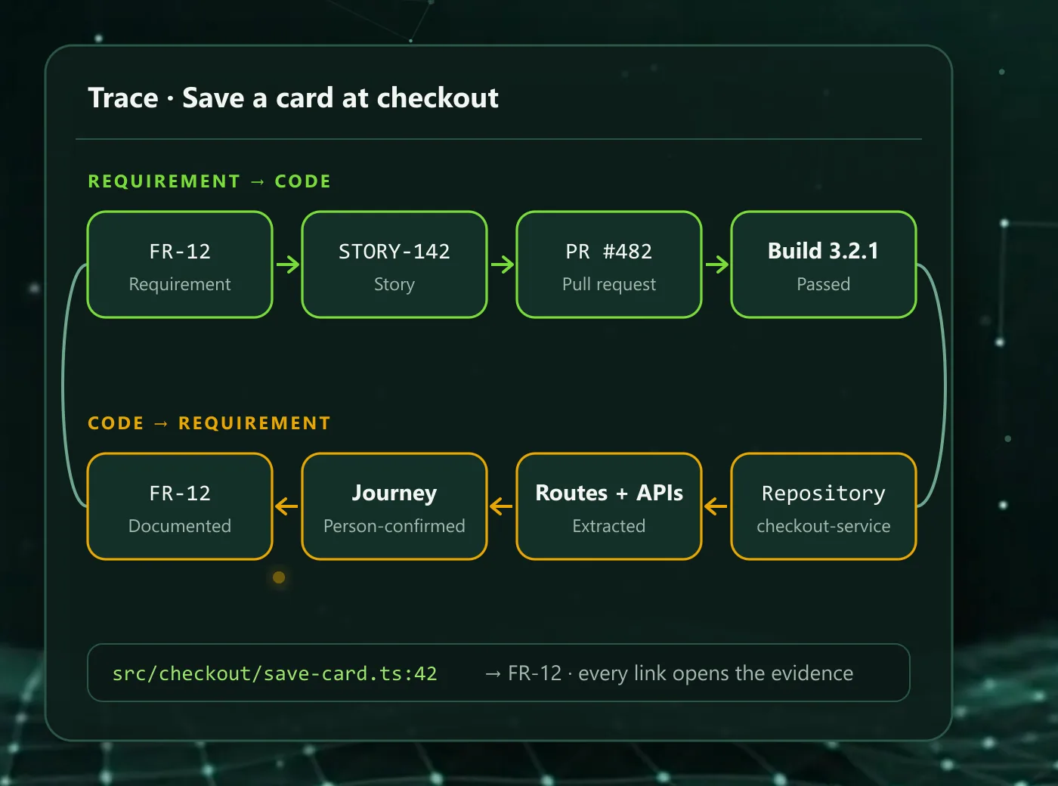Click the 'FR-12 · every link opens the evidence' text
Viewport: 1058px width, 786px height.
680,673
